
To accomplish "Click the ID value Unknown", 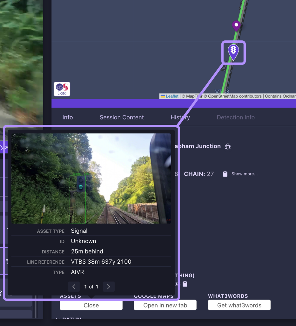I will [84, 241].
